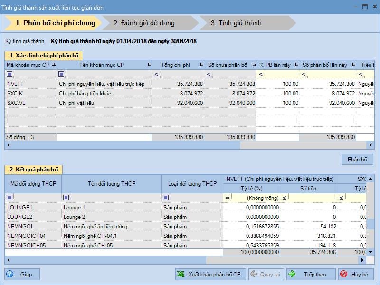The height and width of the screenshot is (285, 380).
Task: Change filter operator for Tổng chi phí
Action: pos(156,75)
